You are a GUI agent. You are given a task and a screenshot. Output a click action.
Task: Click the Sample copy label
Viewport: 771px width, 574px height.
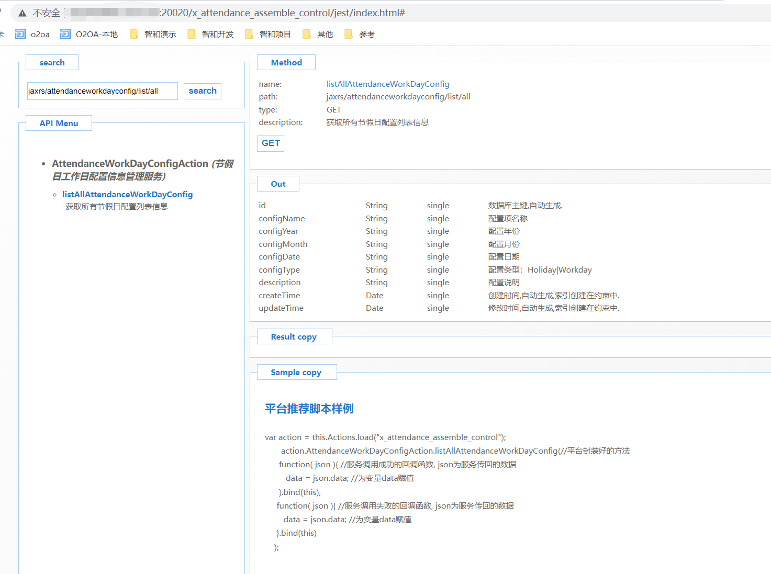click(x=296, y=373)
